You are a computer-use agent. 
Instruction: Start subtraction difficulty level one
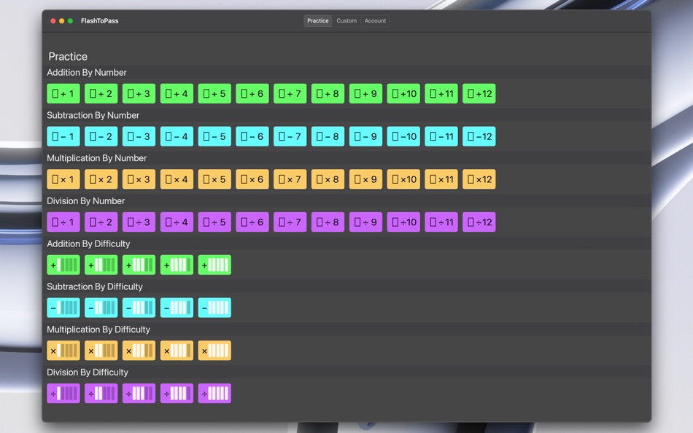(63, 308)
